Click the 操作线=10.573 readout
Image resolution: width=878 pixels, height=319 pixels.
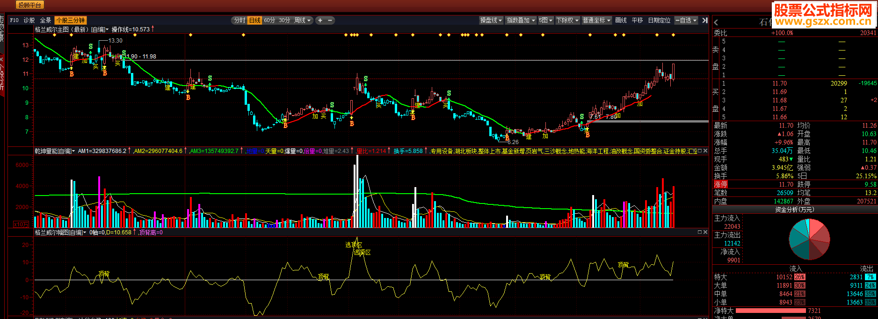pos(131,29)
